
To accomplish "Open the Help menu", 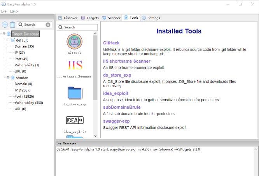I will 14,11.
